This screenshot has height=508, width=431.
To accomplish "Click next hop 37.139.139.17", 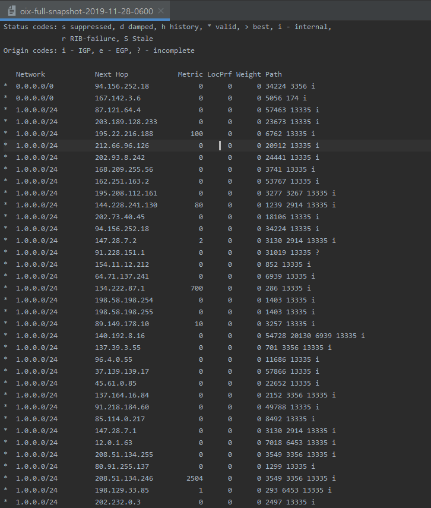I will [x=122, y=371].
